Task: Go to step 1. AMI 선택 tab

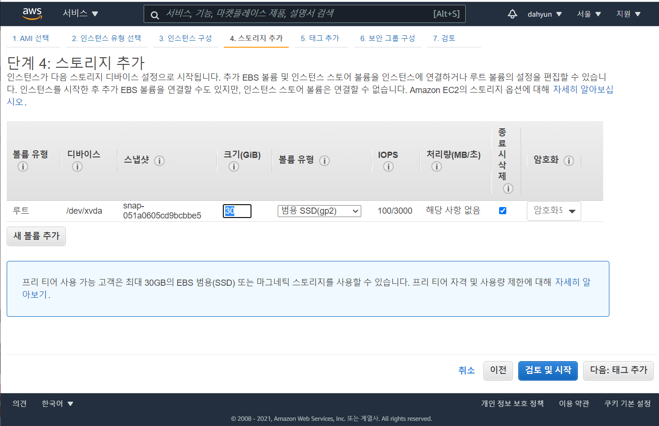Action: click(31, 38)
